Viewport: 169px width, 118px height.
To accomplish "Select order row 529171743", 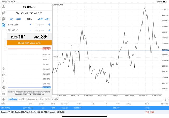I will point(84,108).
